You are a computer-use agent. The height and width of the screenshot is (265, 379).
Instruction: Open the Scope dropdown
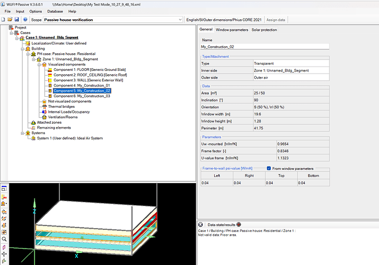tap(180, 20)
